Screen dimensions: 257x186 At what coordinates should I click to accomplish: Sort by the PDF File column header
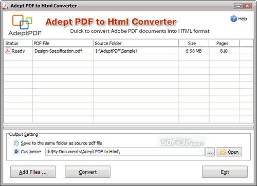63,43
